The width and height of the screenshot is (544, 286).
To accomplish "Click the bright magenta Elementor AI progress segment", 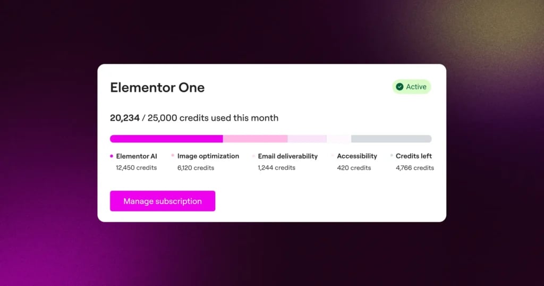I will click(166, 139).
